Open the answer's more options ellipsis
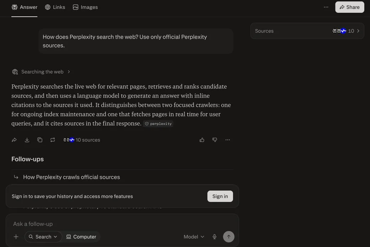 [x=227, y=140]
